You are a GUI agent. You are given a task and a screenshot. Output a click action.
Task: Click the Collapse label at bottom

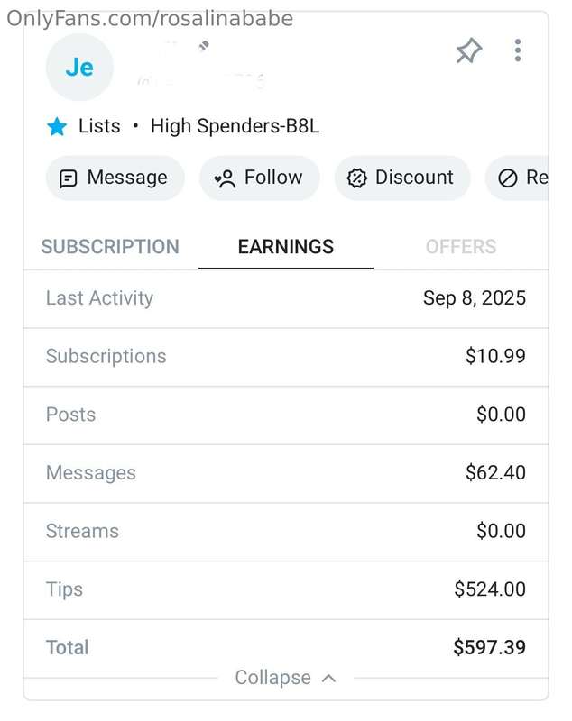point(272,678)
